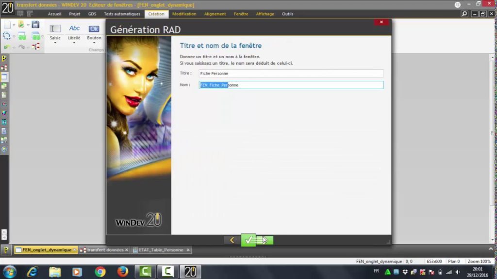Confirm wizard with green checkmark button
This screenshot has width=497, height=279.
click(248, 240)
